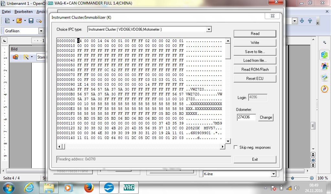
Task: Open the Datei menu
Action: 6,12
